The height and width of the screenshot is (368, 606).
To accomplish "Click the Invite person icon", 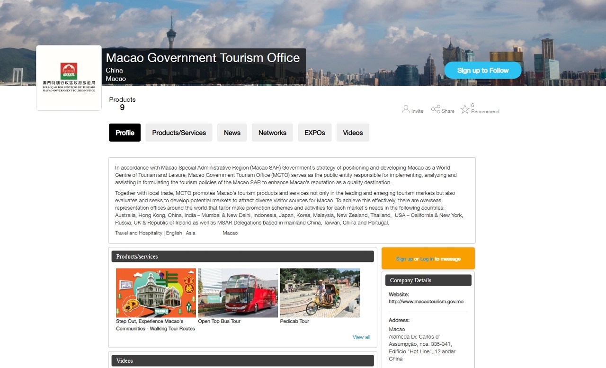I will (406, 109).
